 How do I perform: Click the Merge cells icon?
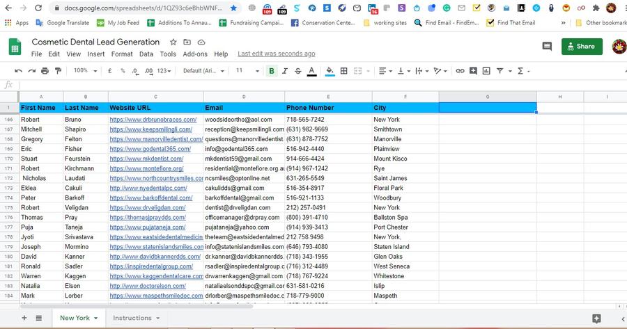point(358,71)
